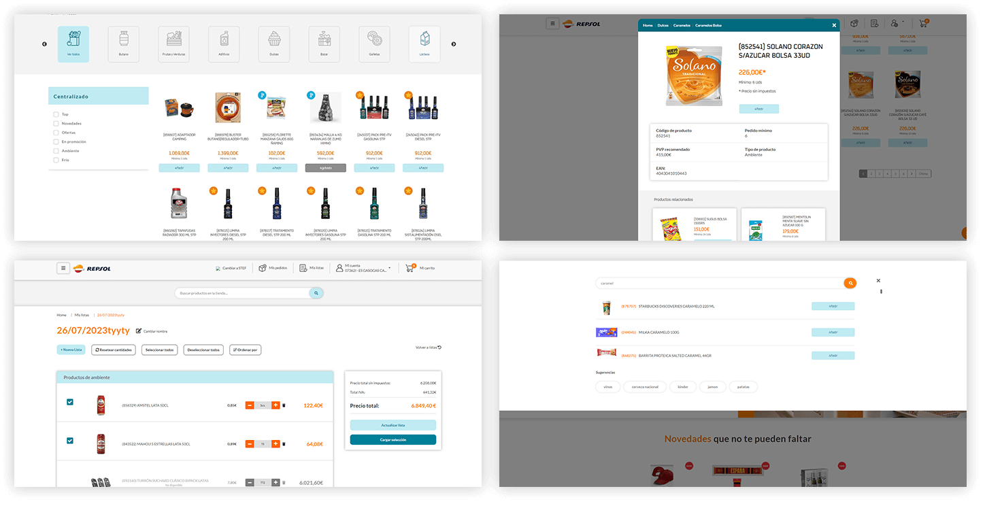The image size is (985, 508).
Task: Close the caramel search overlay
Action: [x=878, y=280]
